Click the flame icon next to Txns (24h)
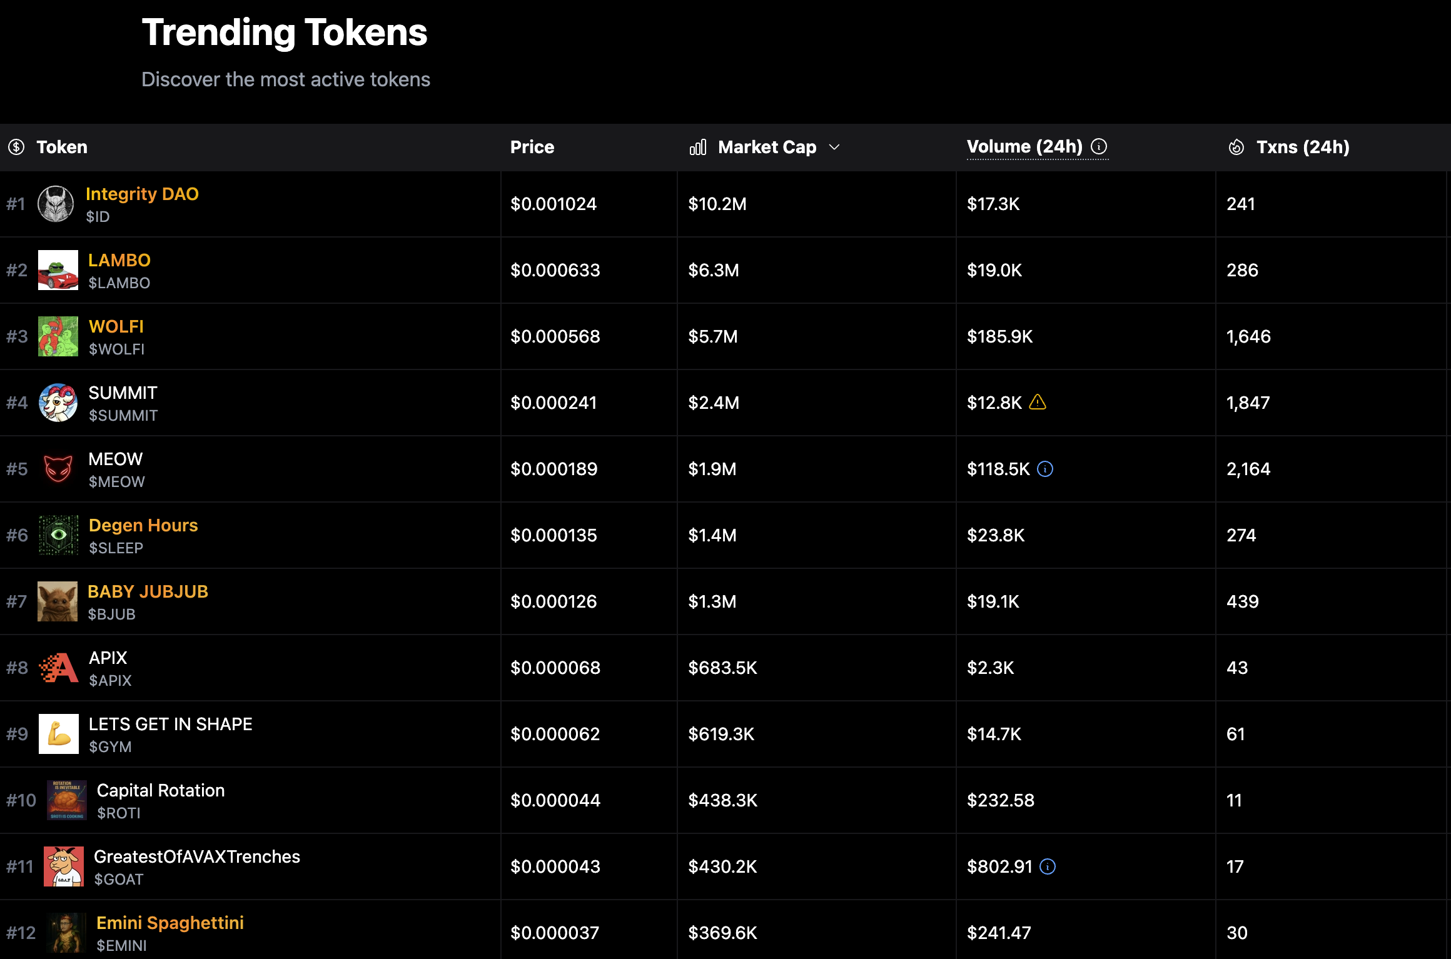 coord(1236,147)
